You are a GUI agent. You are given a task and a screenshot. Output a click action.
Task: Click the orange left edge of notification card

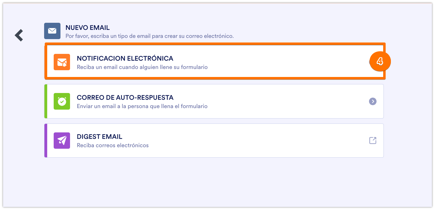coord(46,61)
